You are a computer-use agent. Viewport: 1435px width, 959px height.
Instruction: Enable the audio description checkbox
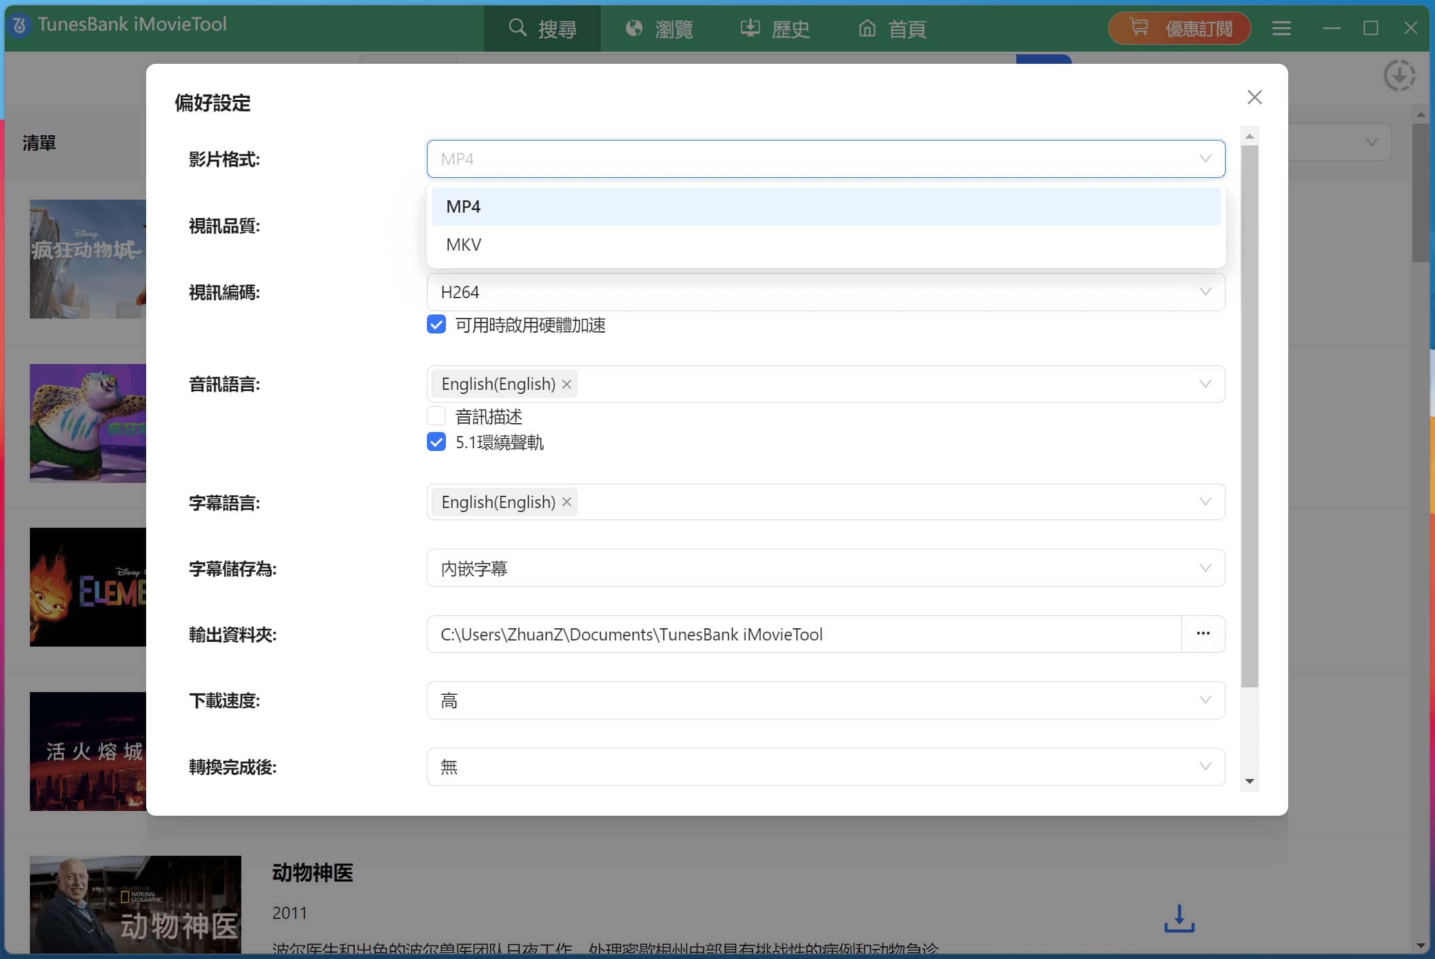[x=436, y=416]
